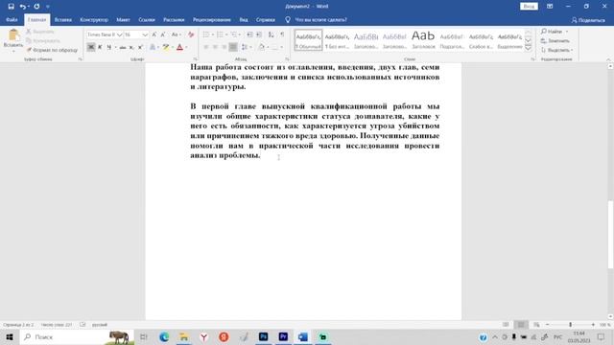
Task: Align text left
Action: coord(206,47)
